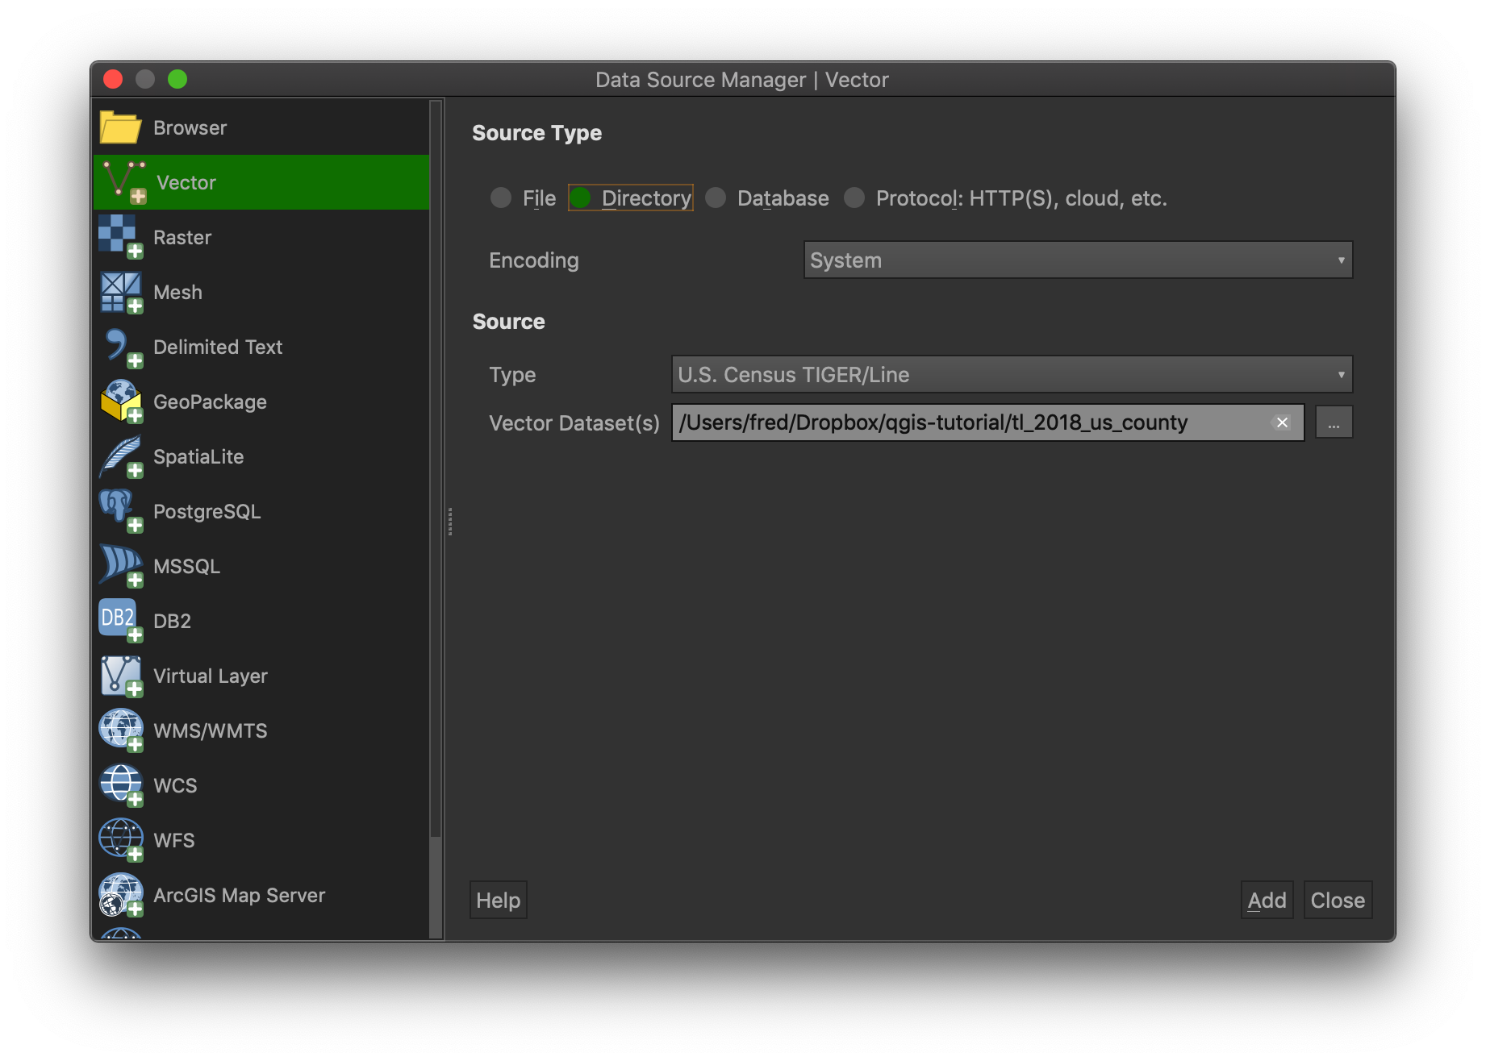Click the Mesh grid icon
1486x1061 pixels.
(x=121, y=292)
